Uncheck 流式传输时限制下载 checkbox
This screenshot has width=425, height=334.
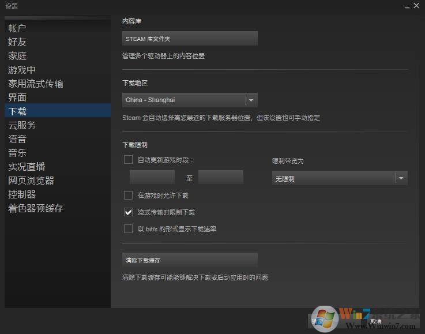(129, 212)
